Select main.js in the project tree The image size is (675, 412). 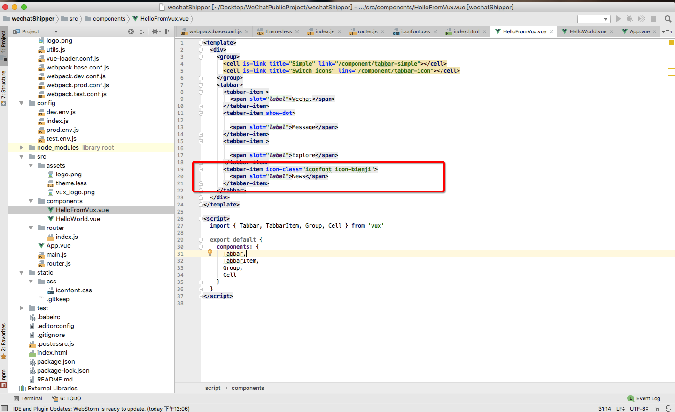tap(56, 254)
